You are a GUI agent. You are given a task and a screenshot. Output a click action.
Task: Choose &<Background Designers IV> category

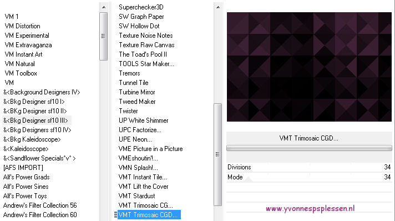tap(42, 92)
